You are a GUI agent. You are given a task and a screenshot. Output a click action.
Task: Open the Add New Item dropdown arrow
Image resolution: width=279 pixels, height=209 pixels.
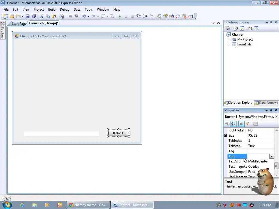(23, 16)
